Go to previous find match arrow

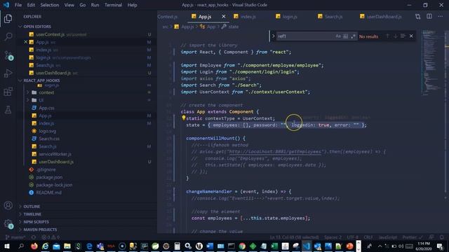(x=387, y=36)
